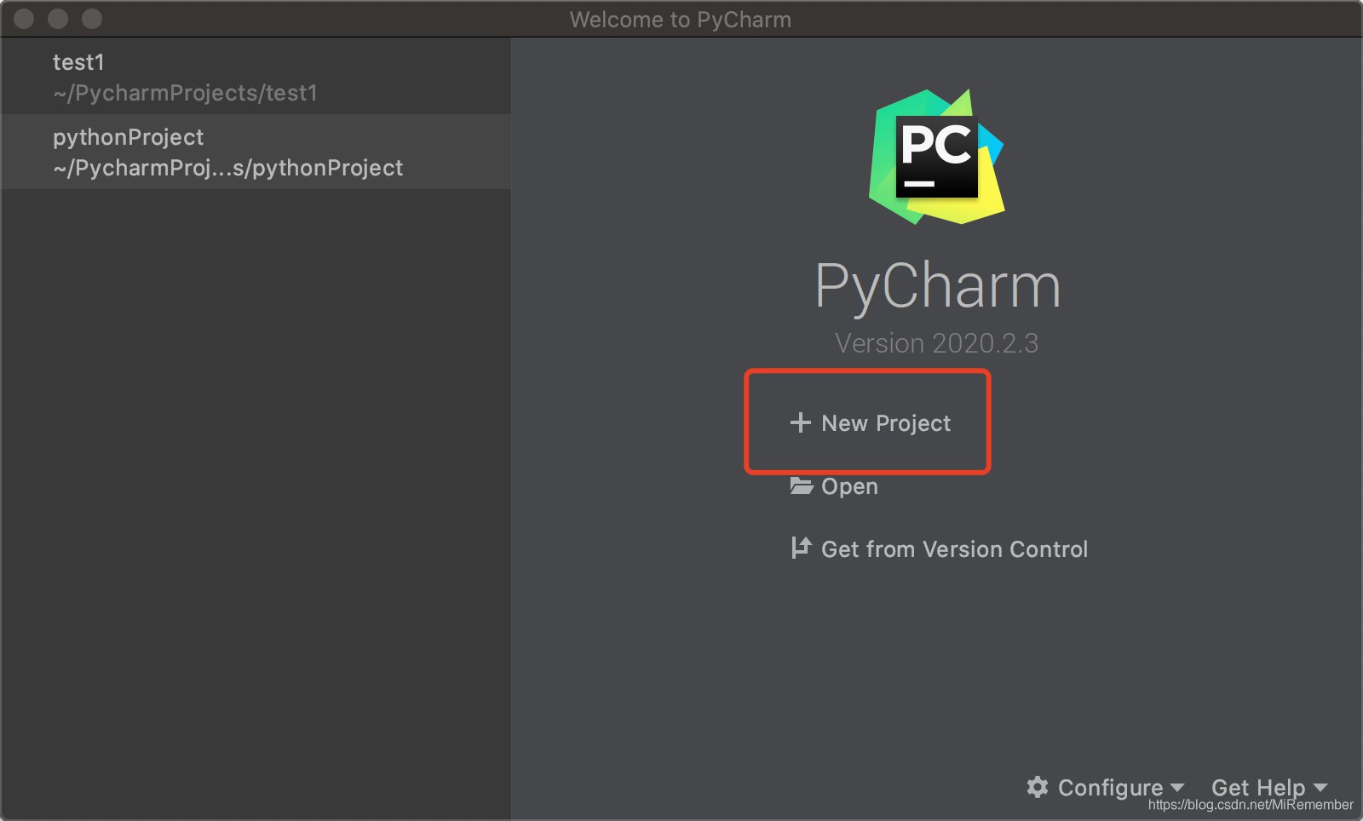Click the Configure gear icon

[1037, 787]
